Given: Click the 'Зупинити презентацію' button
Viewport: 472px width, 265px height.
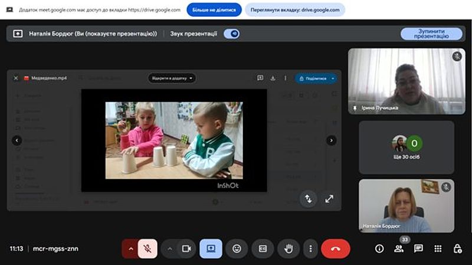Looking at the screenshot, I should pos(431,34).
